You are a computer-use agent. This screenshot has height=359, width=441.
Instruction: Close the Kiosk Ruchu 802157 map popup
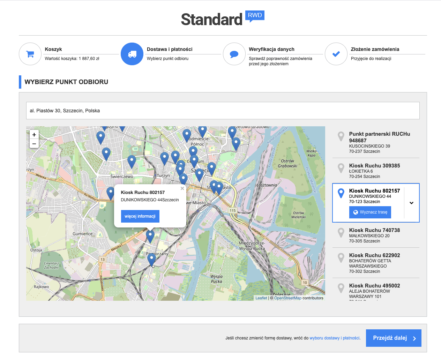[x=182, y=188]
